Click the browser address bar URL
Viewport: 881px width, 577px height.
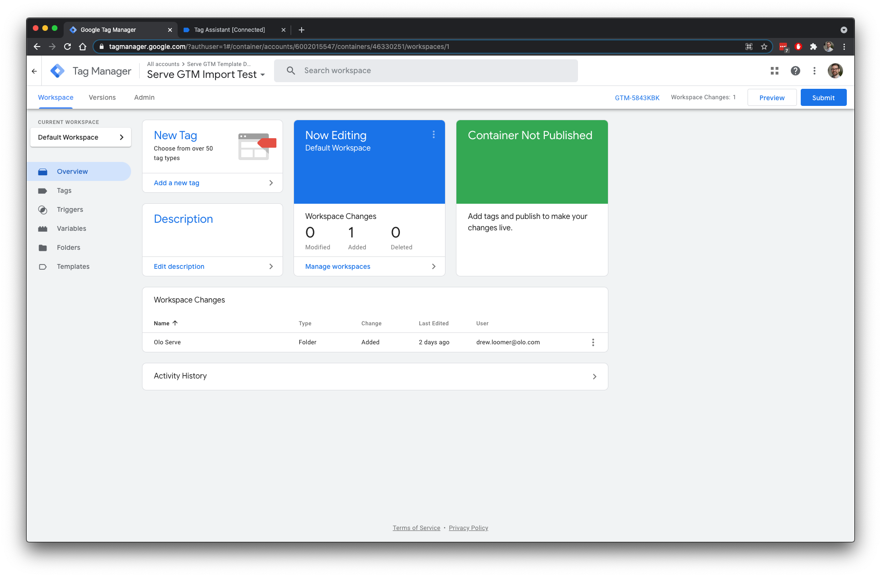point(279,47)
